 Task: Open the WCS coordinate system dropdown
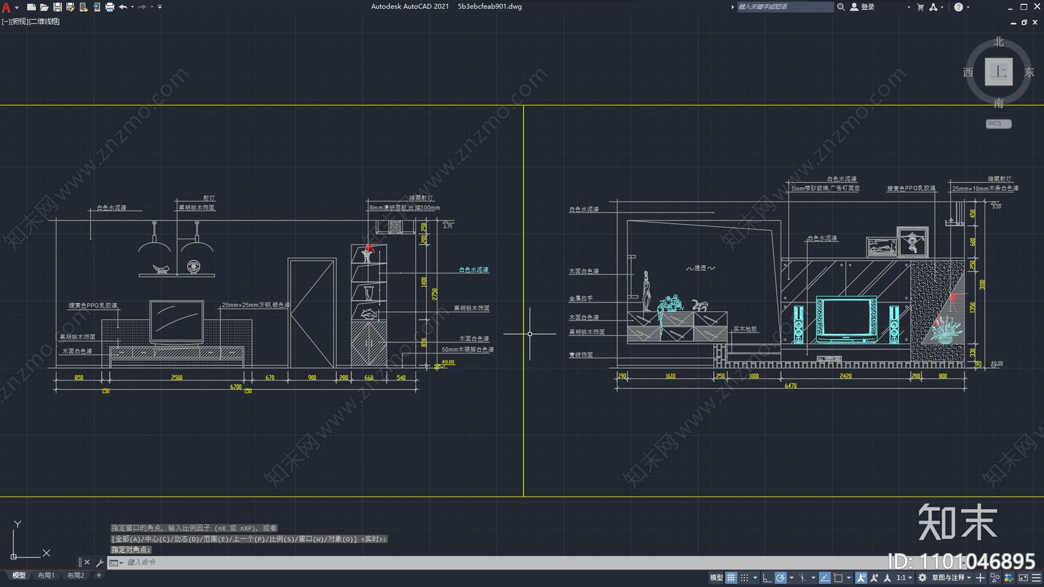pos(998,123)
